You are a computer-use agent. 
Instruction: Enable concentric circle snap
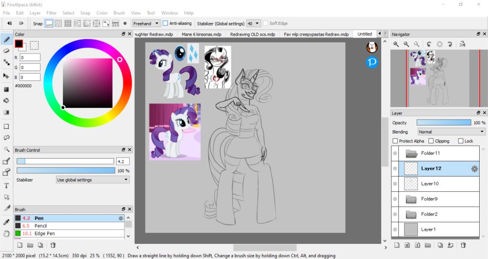tap(97, 23)
